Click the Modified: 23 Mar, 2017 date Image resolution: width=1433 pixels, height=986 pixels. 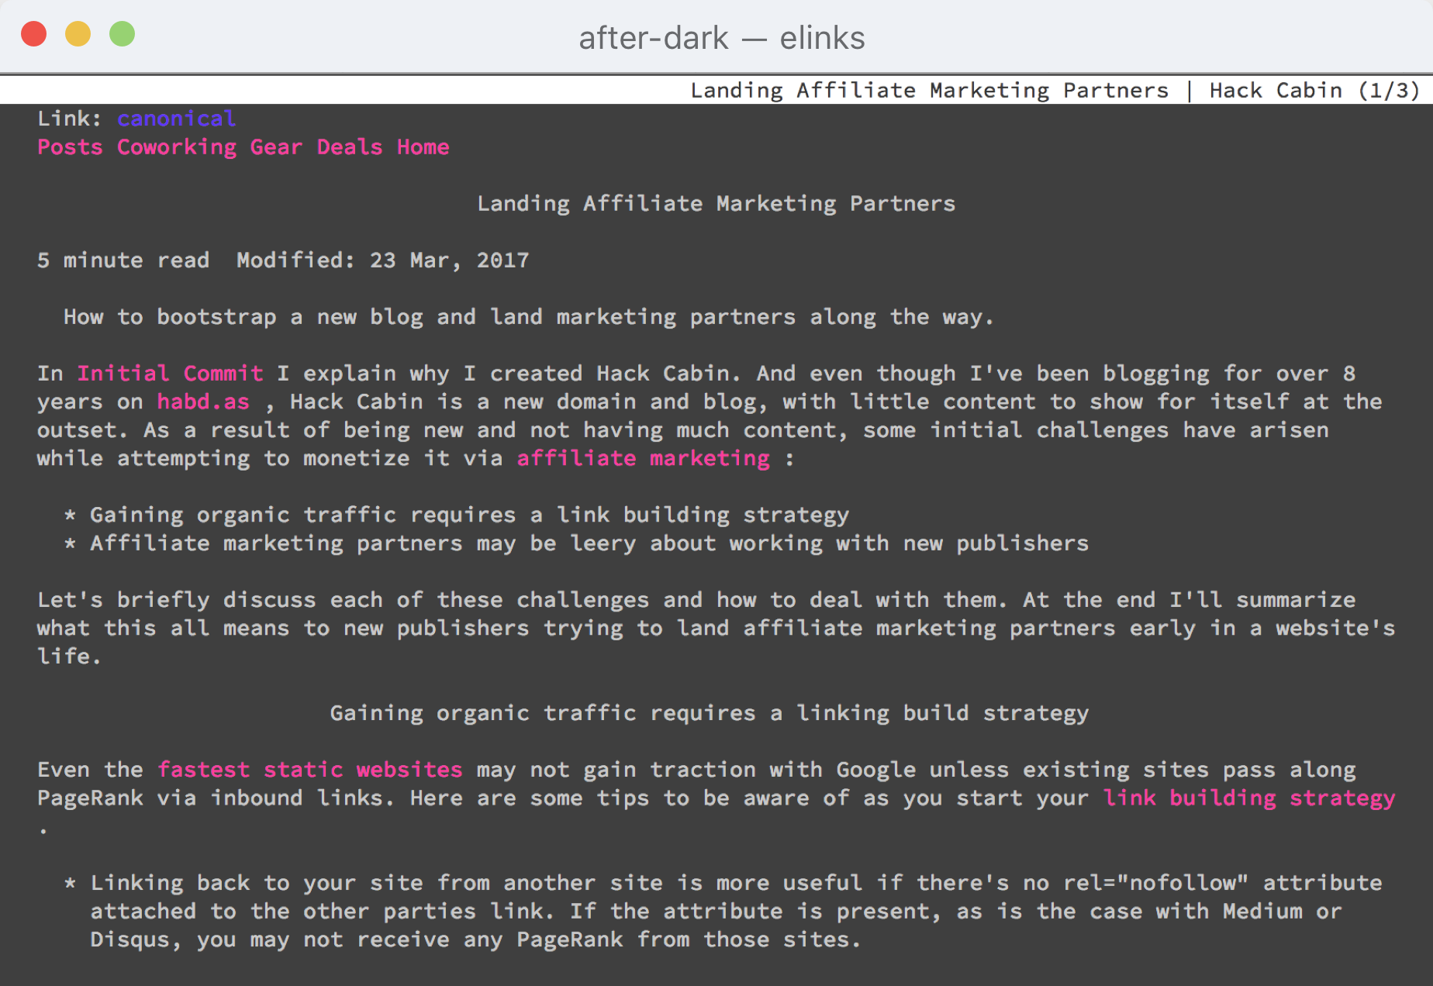click(x=382, y=260)
